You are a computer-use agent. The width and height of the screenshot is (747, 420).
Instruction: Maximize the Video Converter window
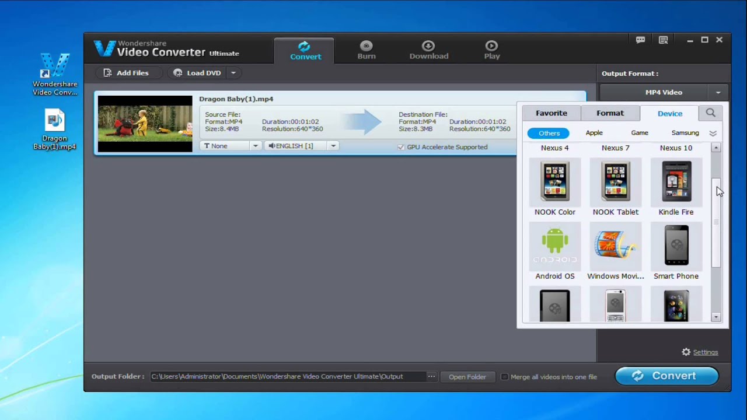(704, 40)
